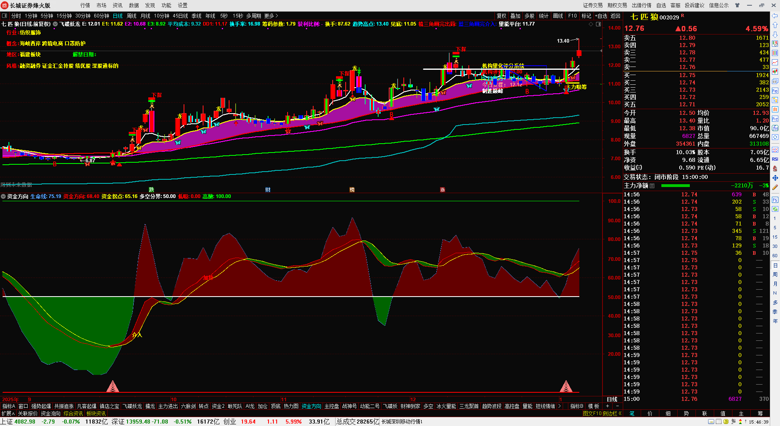Click the 榜 marker below the K-line chart

(352, 190)
